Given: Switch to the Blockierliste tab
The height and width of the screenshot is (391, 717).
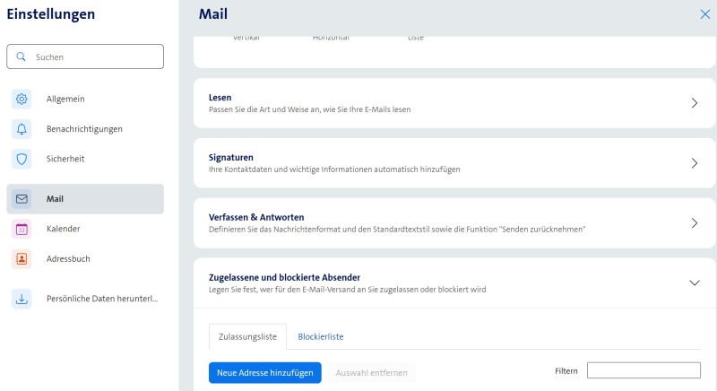Looking at the screenshot, I should [321, 336].
